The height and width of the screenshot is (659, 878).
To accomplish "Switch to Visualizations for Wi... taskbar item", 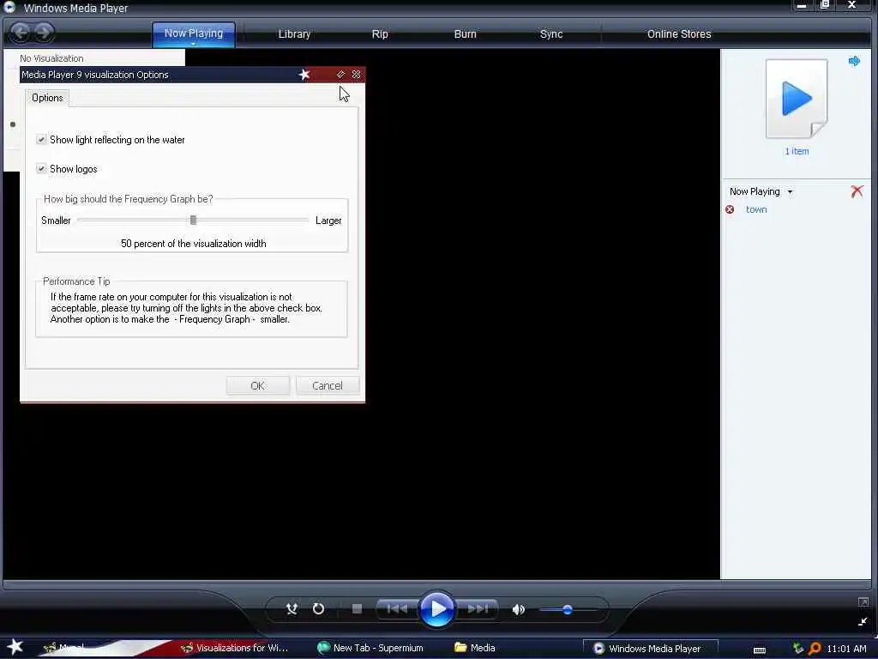I will (x=235, y=648).
